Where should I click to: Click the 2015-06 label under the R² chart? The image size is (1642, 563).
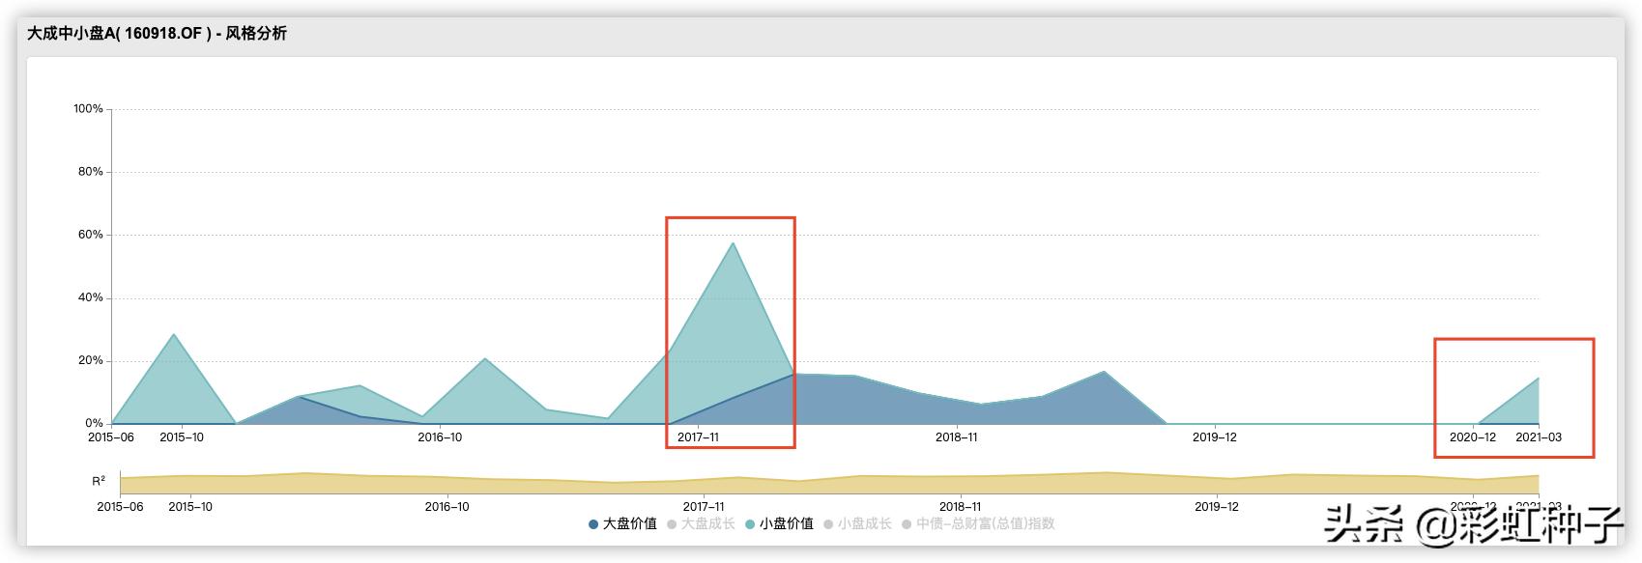pyautogui.click(x=121, y=507)
